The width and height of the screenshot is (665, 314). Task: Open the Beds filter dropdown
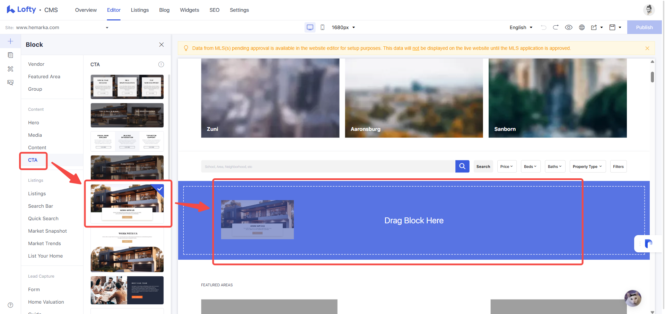530,167
